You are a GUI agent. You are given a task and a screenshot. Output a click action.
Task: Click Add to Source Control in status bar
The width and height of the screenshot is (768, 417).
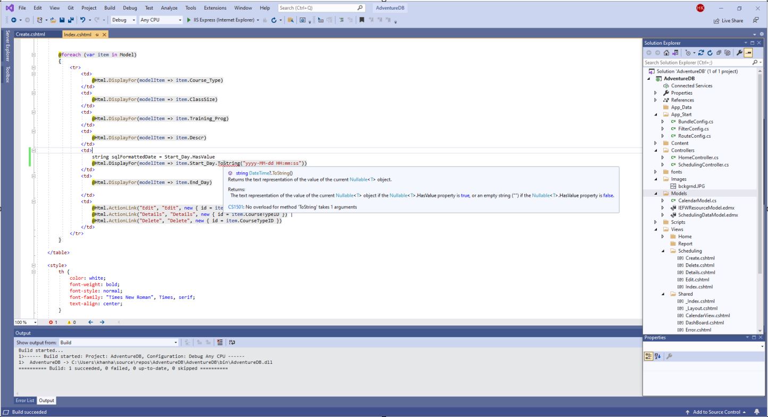tap(716, 412)
